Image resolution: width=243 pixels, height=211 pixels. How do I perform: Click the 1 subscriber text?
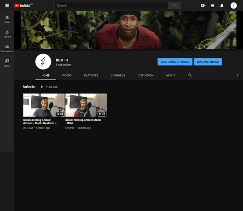pyautogui.click(x=64, y=65)
